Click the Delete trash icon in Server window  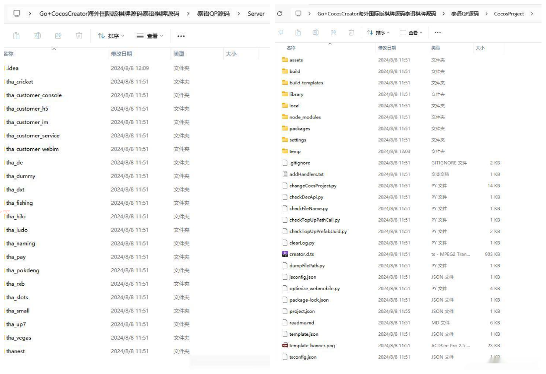coord(79,36)
